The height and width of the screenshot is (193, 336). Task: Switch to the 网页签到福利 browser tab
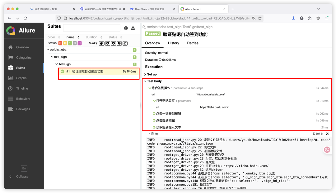53,9
